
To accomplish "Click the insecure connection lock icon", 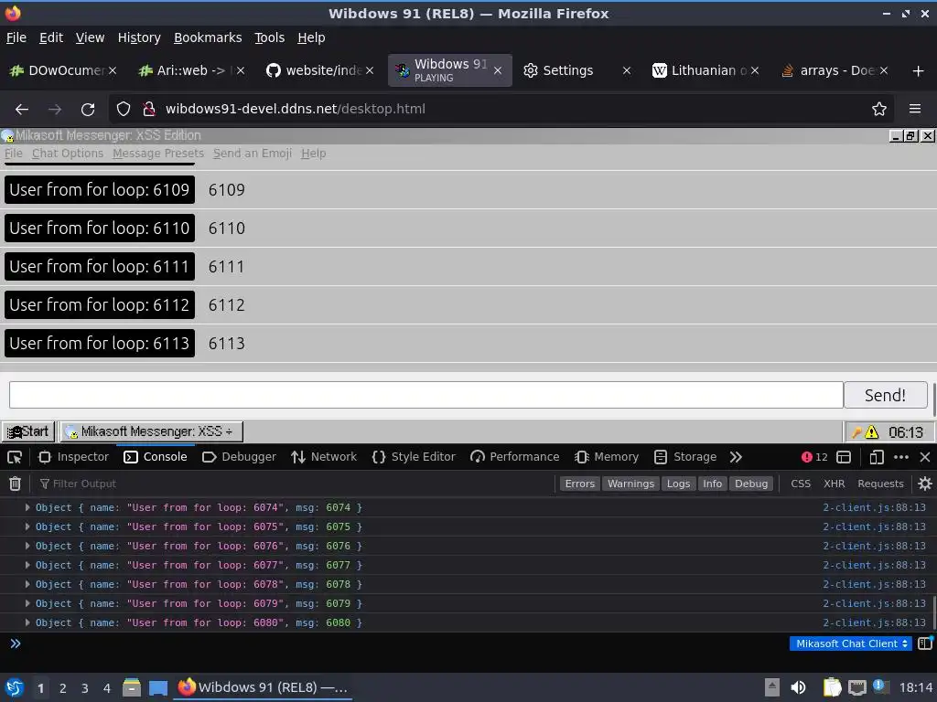I will click(149, 110).
